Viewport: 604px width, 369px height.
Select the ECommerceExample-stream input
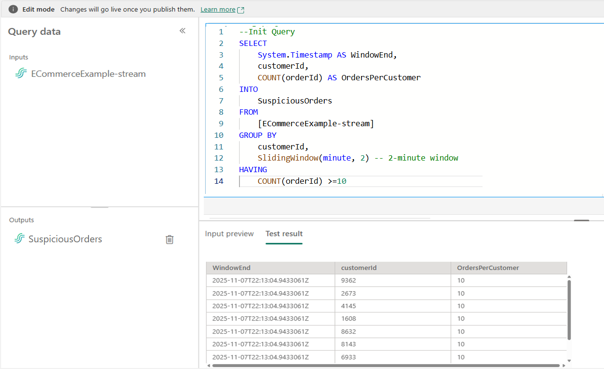tap(88, 74)
